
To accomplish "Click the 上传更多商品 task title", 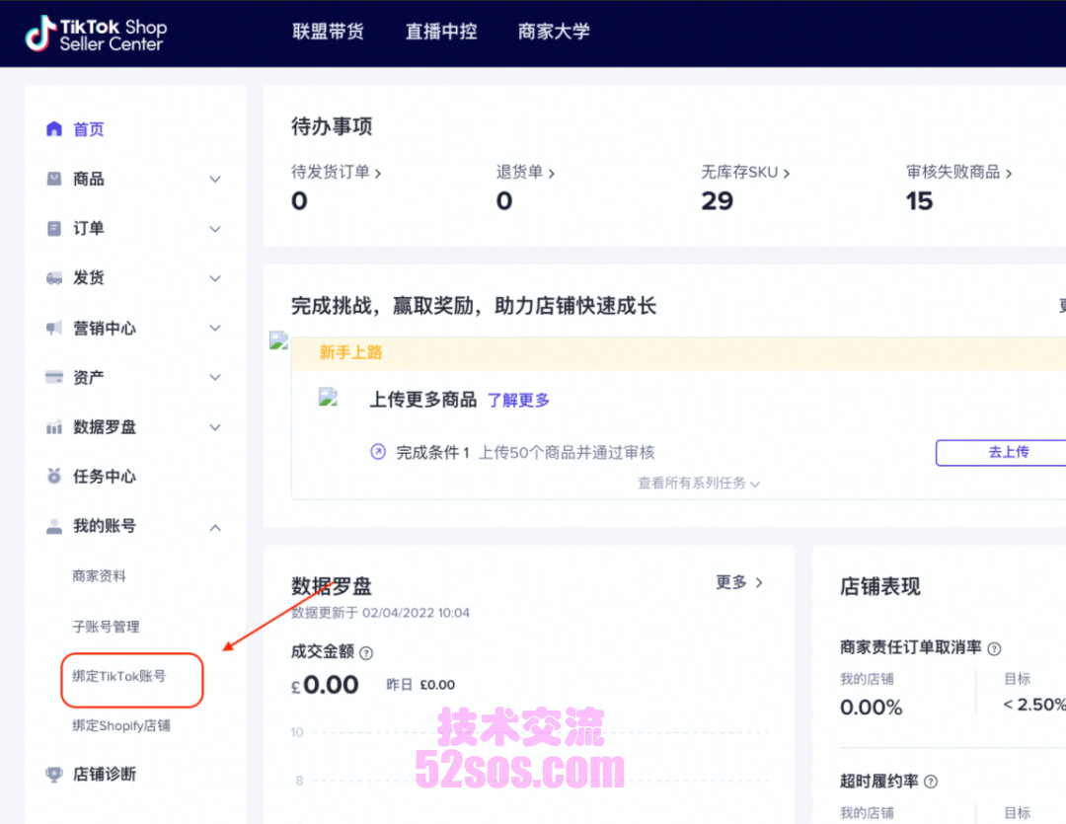I will 422,400.
